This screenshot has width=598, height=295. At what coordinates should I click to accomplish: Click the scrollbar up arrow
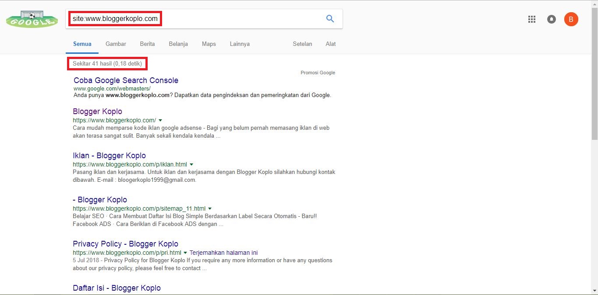(x=594, y=3)
